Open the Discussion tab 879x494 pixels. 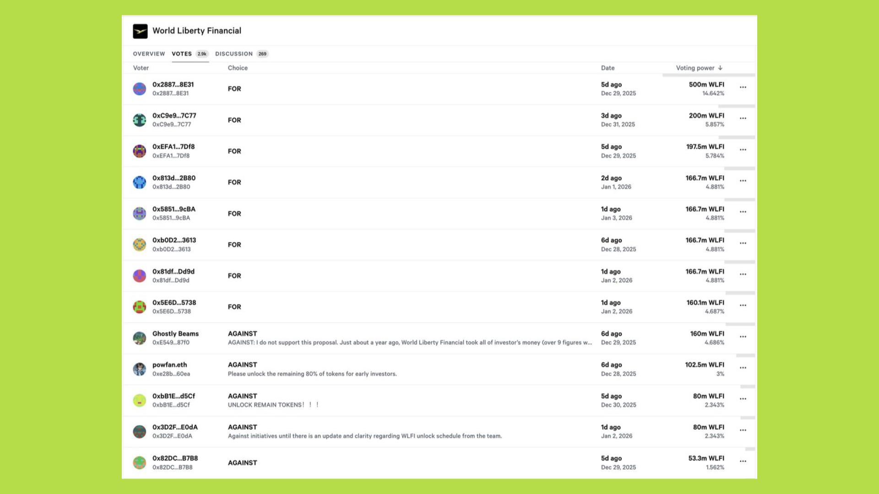[x=234, y=54]
